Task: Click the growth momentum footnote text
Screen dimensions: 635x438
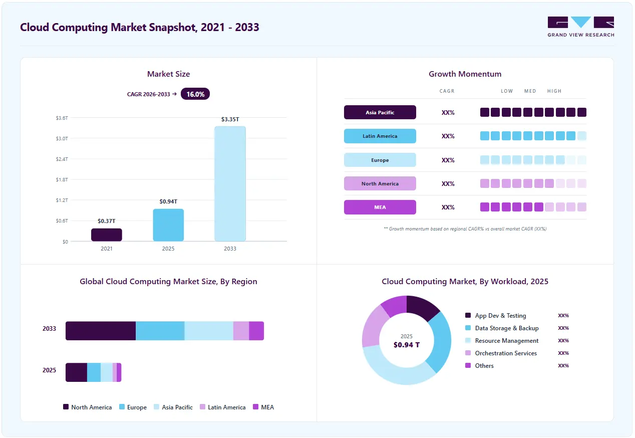Action: coord(465,229)
